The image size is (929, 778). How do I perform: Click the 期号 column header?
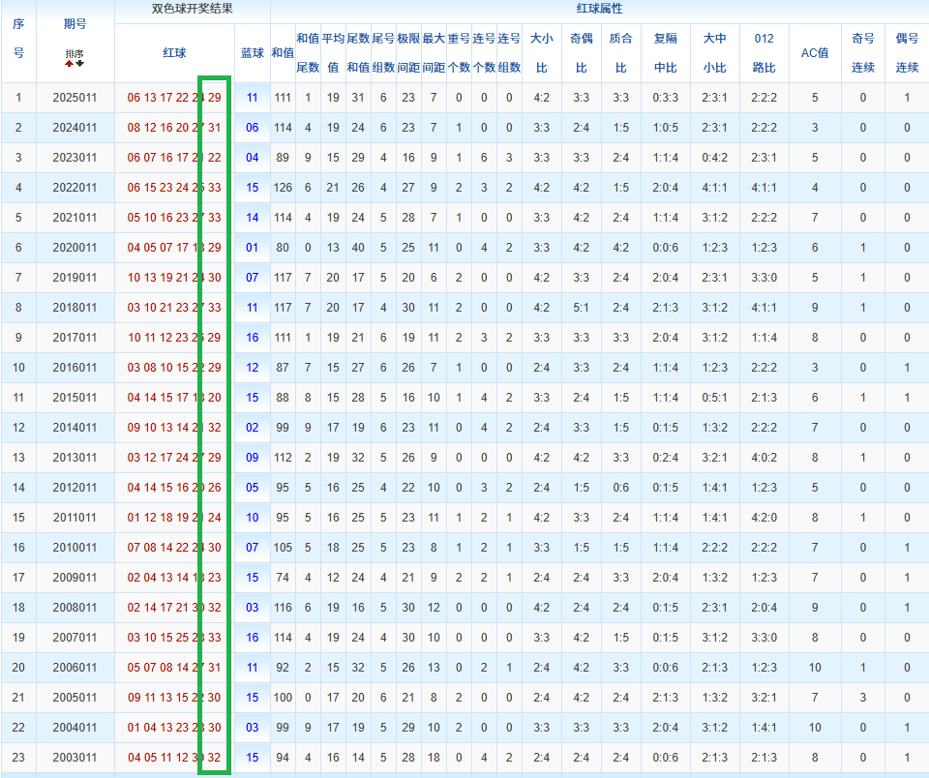(x=75, y=23)
